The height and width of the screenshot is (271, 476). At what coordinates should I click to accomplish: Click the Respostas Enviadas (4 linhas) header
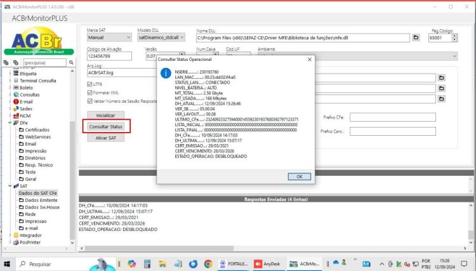pyautogui.click(x=276, y=199)
